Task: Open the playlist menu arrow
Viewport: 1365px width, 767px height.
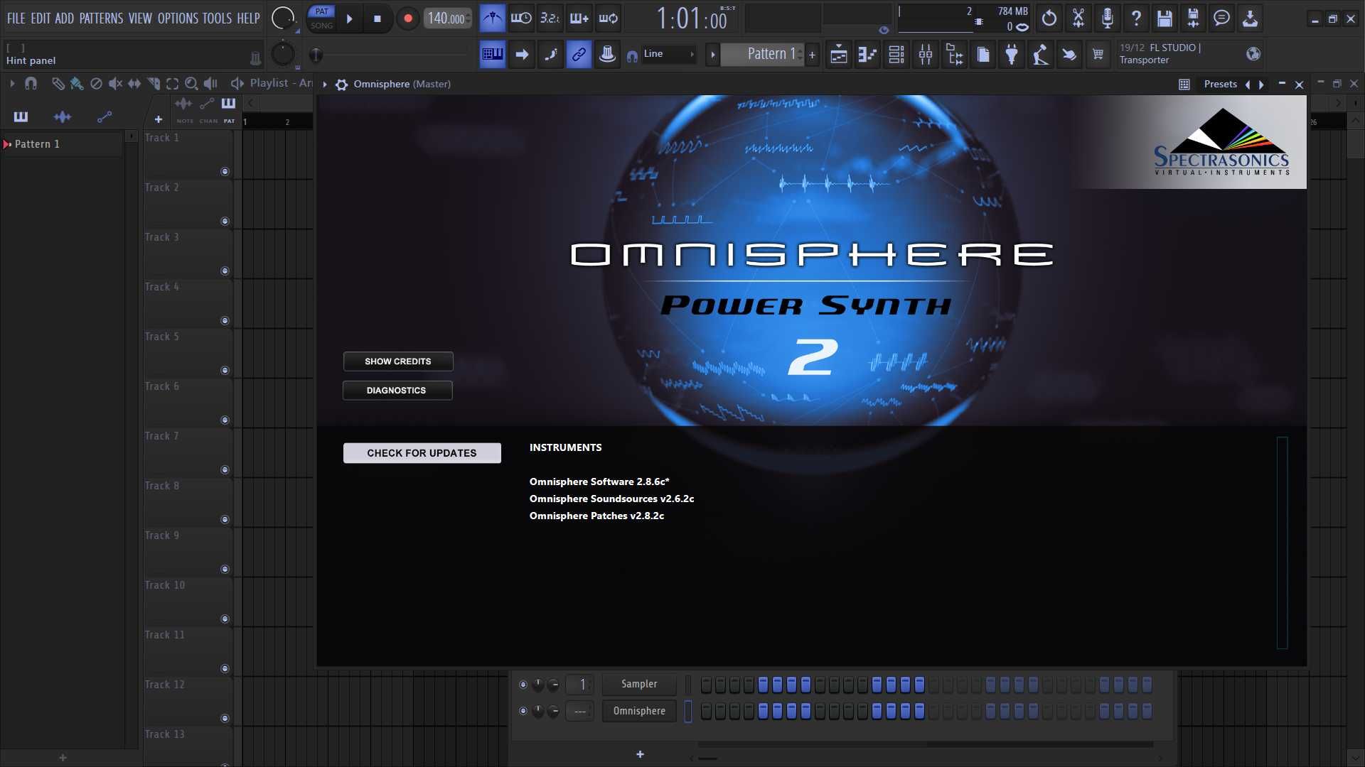Action: click(12, 84)
